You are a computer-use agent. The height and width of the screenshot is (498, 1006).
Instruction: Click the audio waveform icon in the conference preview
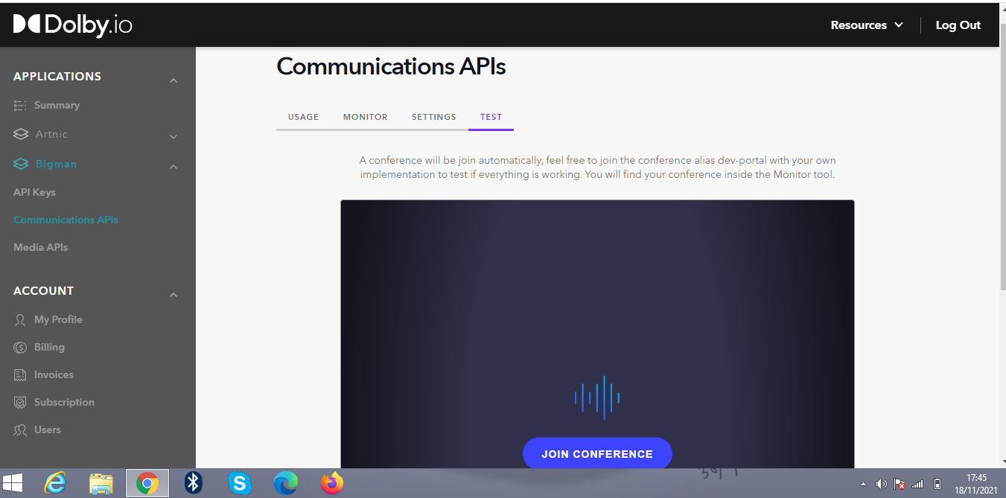597,398
